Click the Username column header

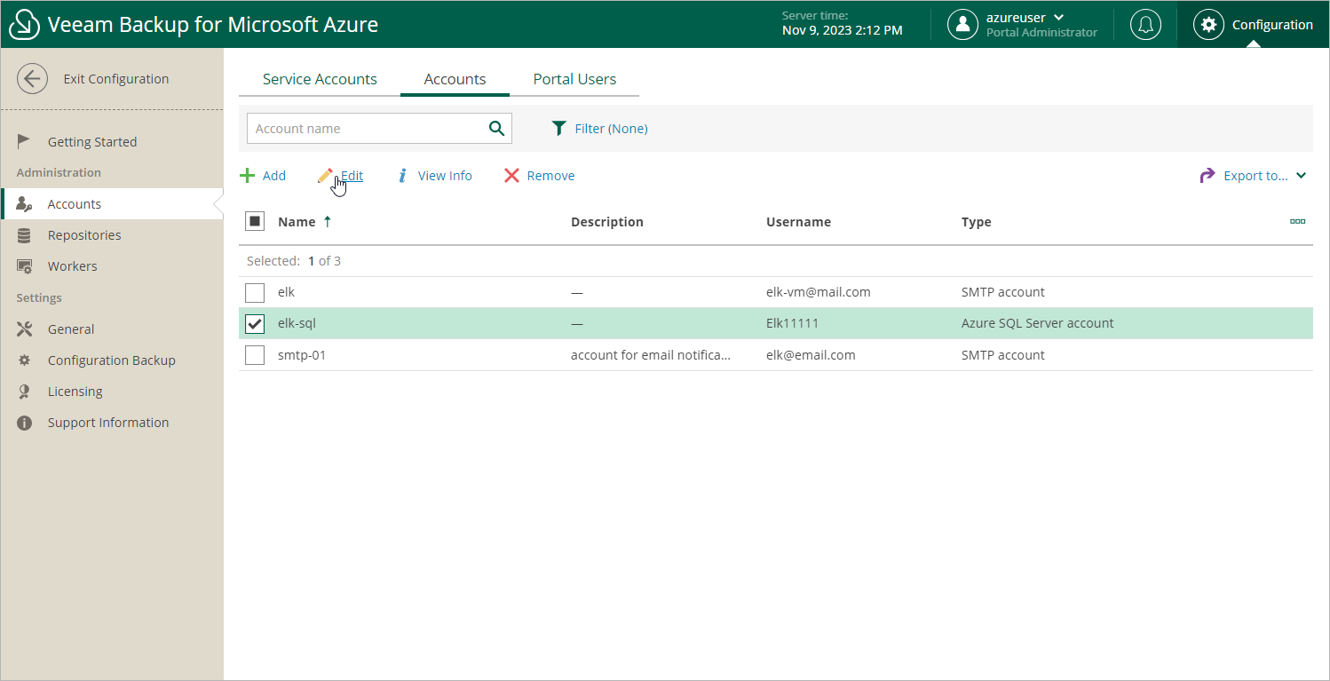(x=798, y=222)
